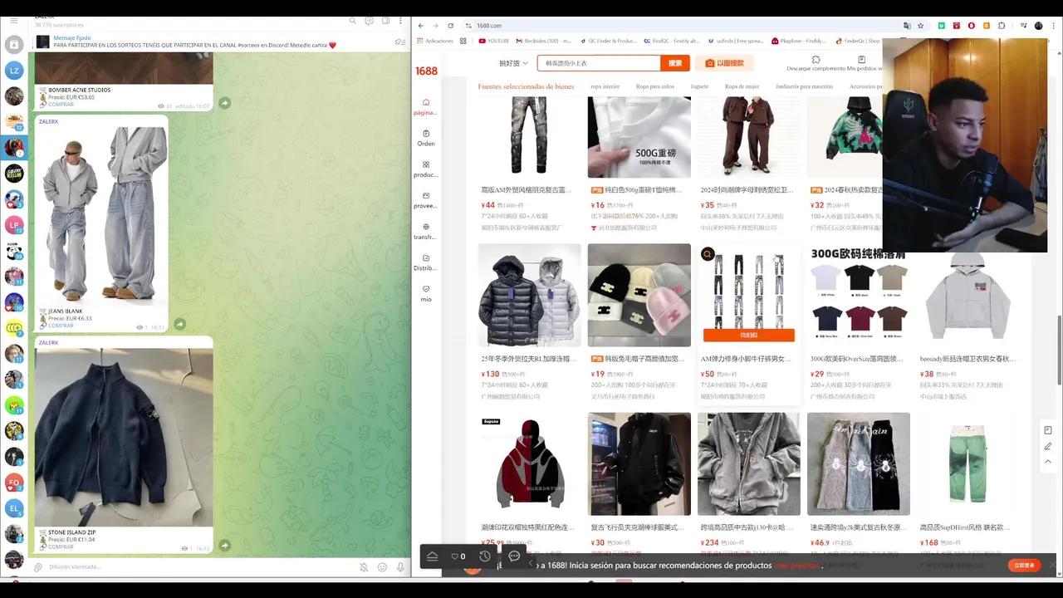1063x598 pixels.
Task: Close the 1688 login banner
Action: [1051, 565]
